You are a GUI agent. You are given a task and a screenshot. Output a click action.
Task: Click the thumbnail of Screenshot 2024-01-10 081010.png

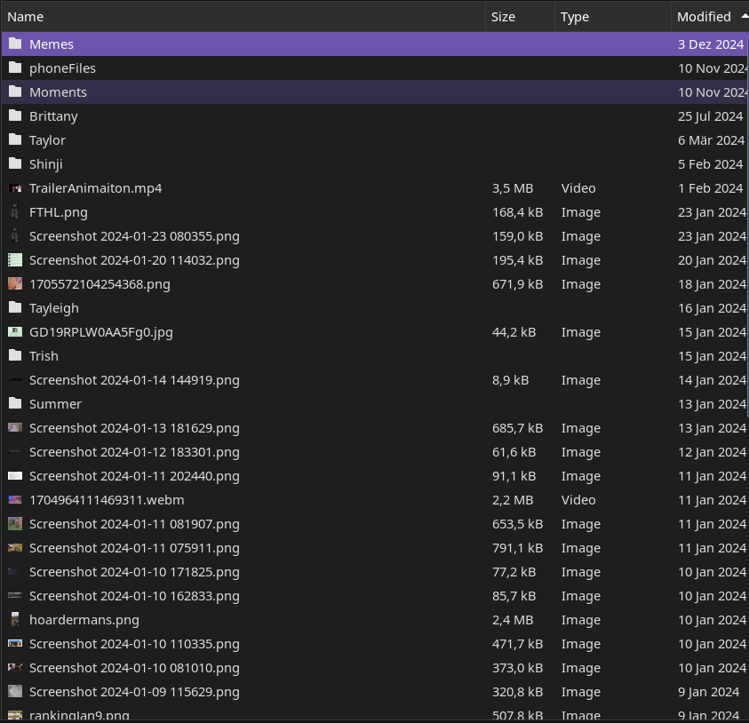15,667
